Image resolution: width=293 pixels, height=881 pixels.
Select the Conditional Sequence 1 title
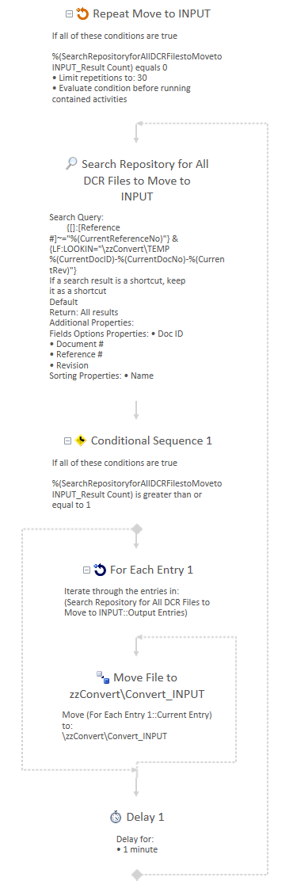[x=151, y=441]
